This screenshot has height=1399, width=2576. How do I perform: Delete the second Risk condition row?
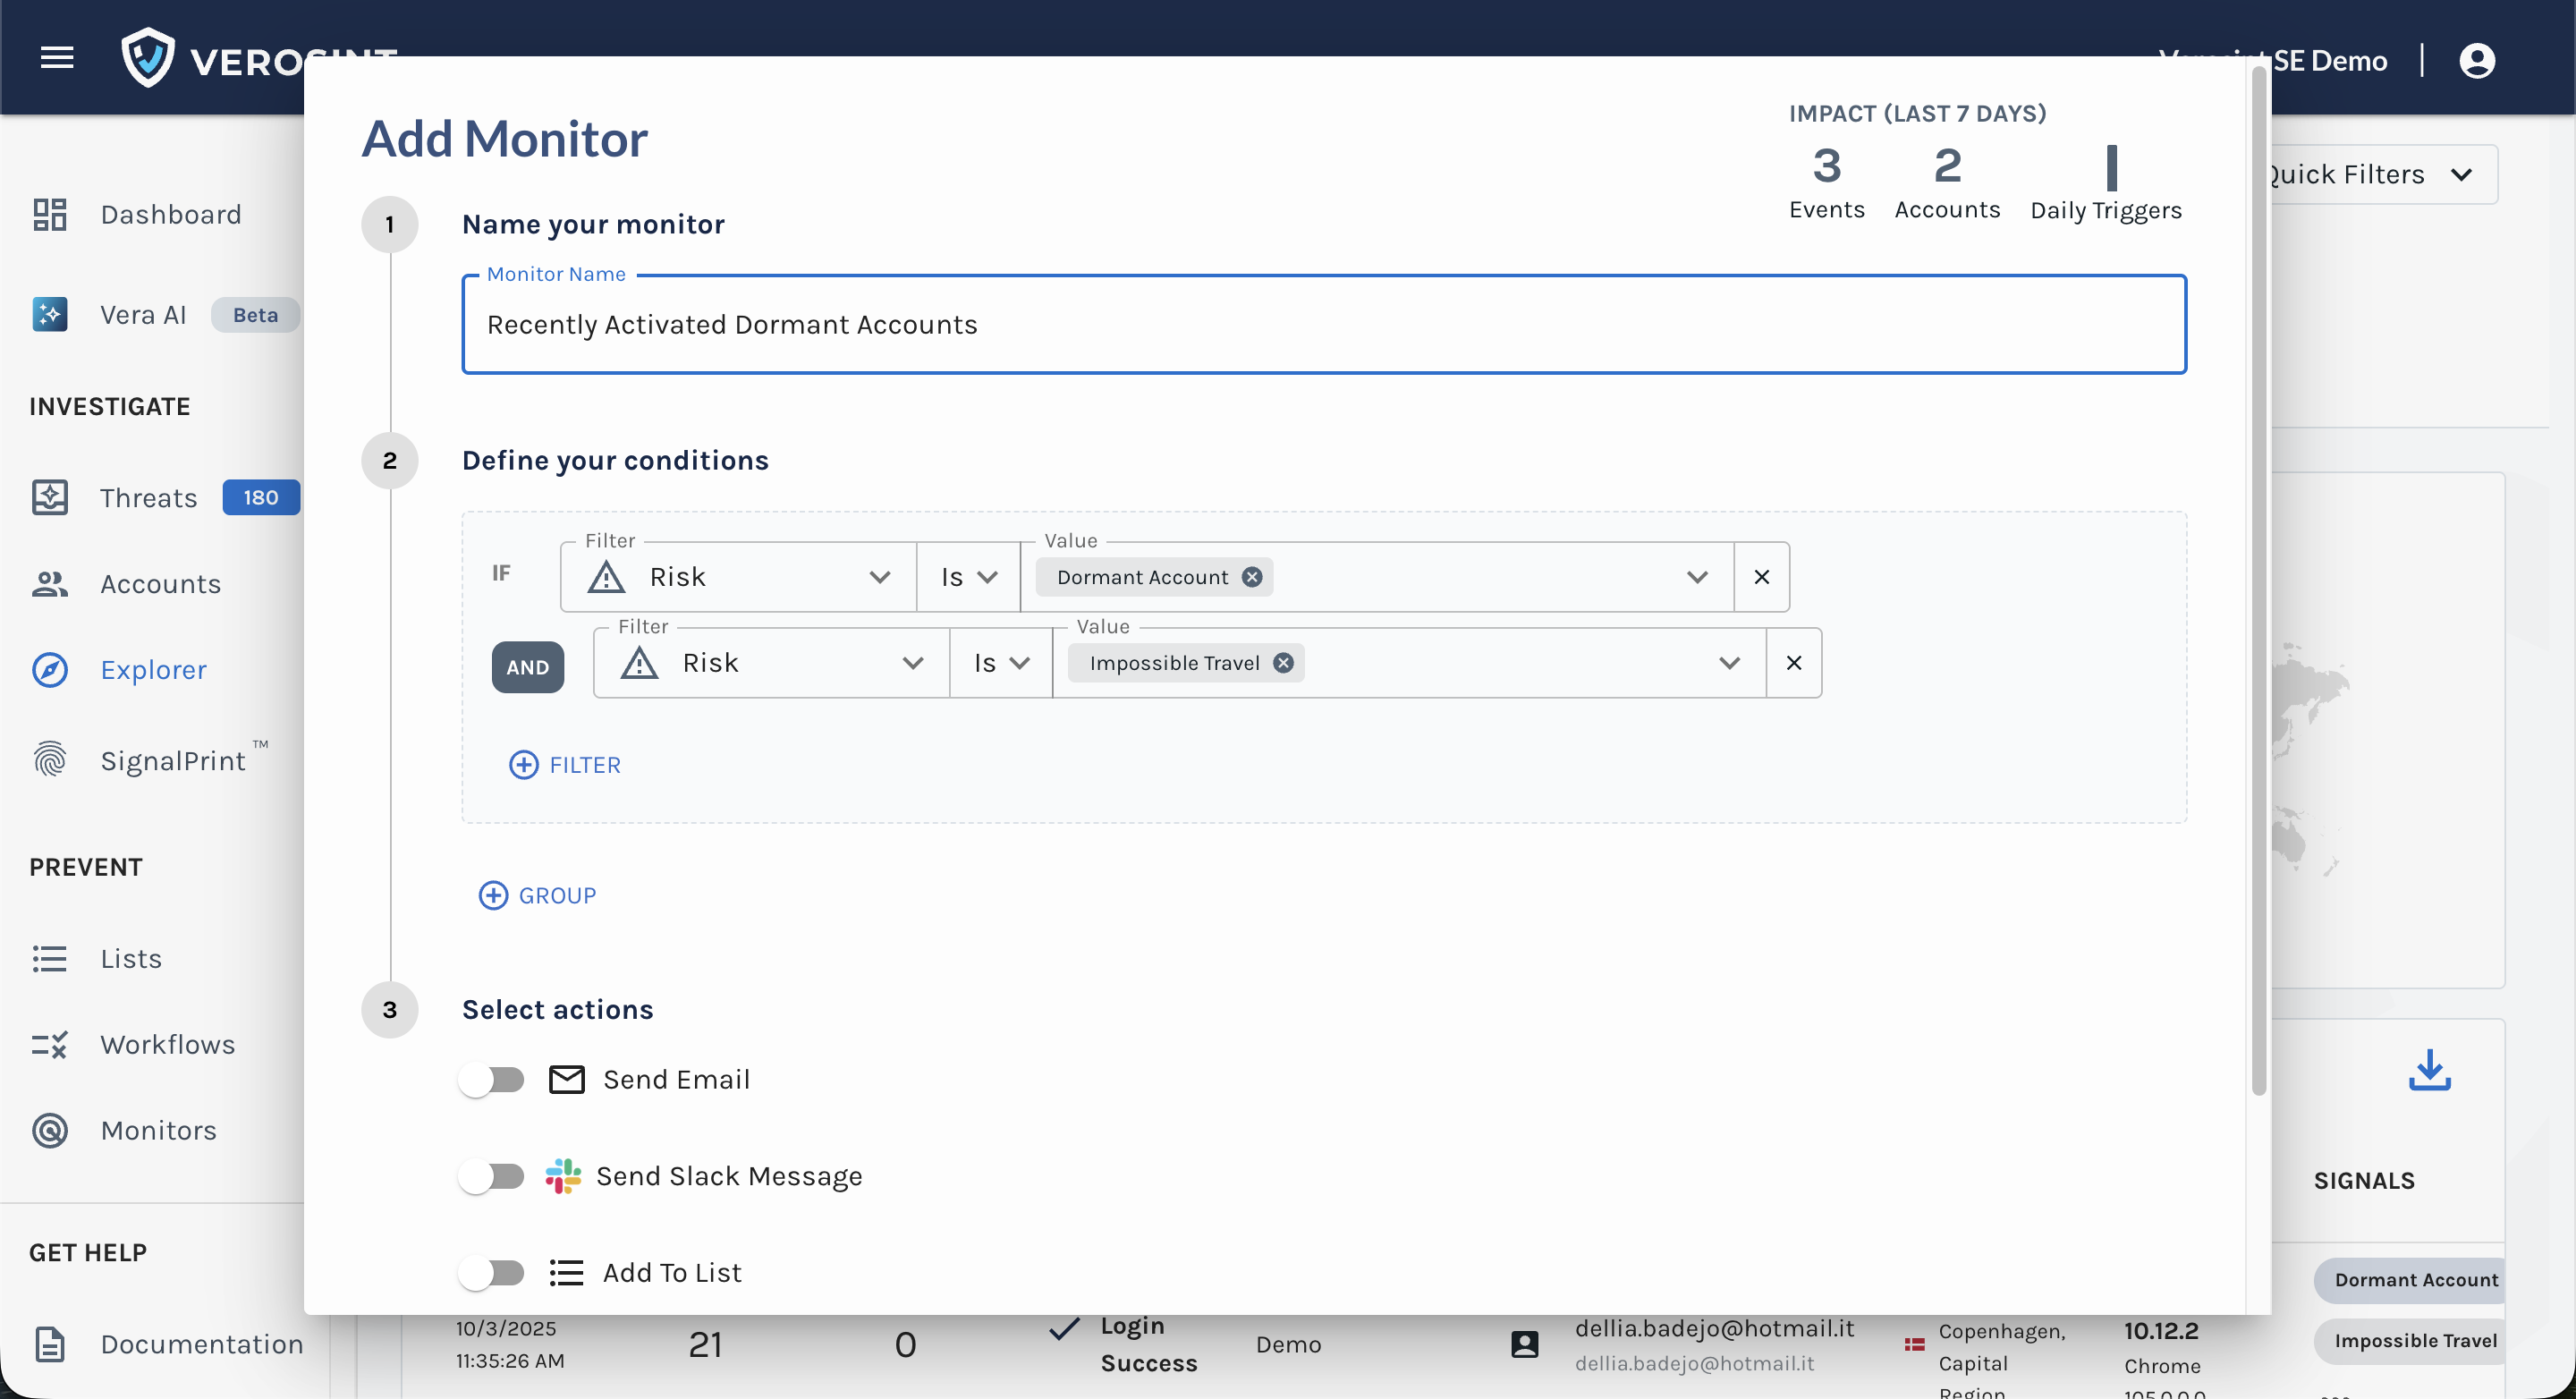coord(1793,663)
